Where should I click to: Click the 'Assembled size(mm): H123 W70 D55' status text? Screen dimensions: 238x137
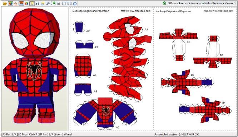[177, 134]
